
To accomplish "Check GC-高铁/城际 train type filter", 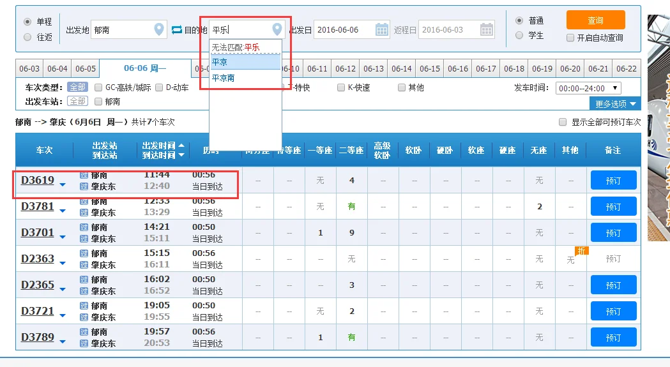I will (98, 87).
